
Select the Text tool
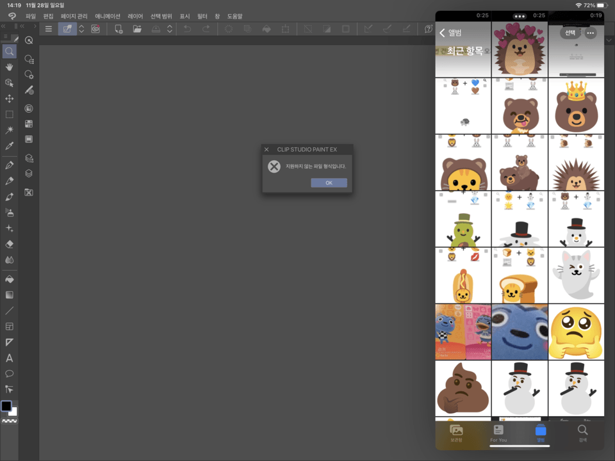tap(9, 359)
